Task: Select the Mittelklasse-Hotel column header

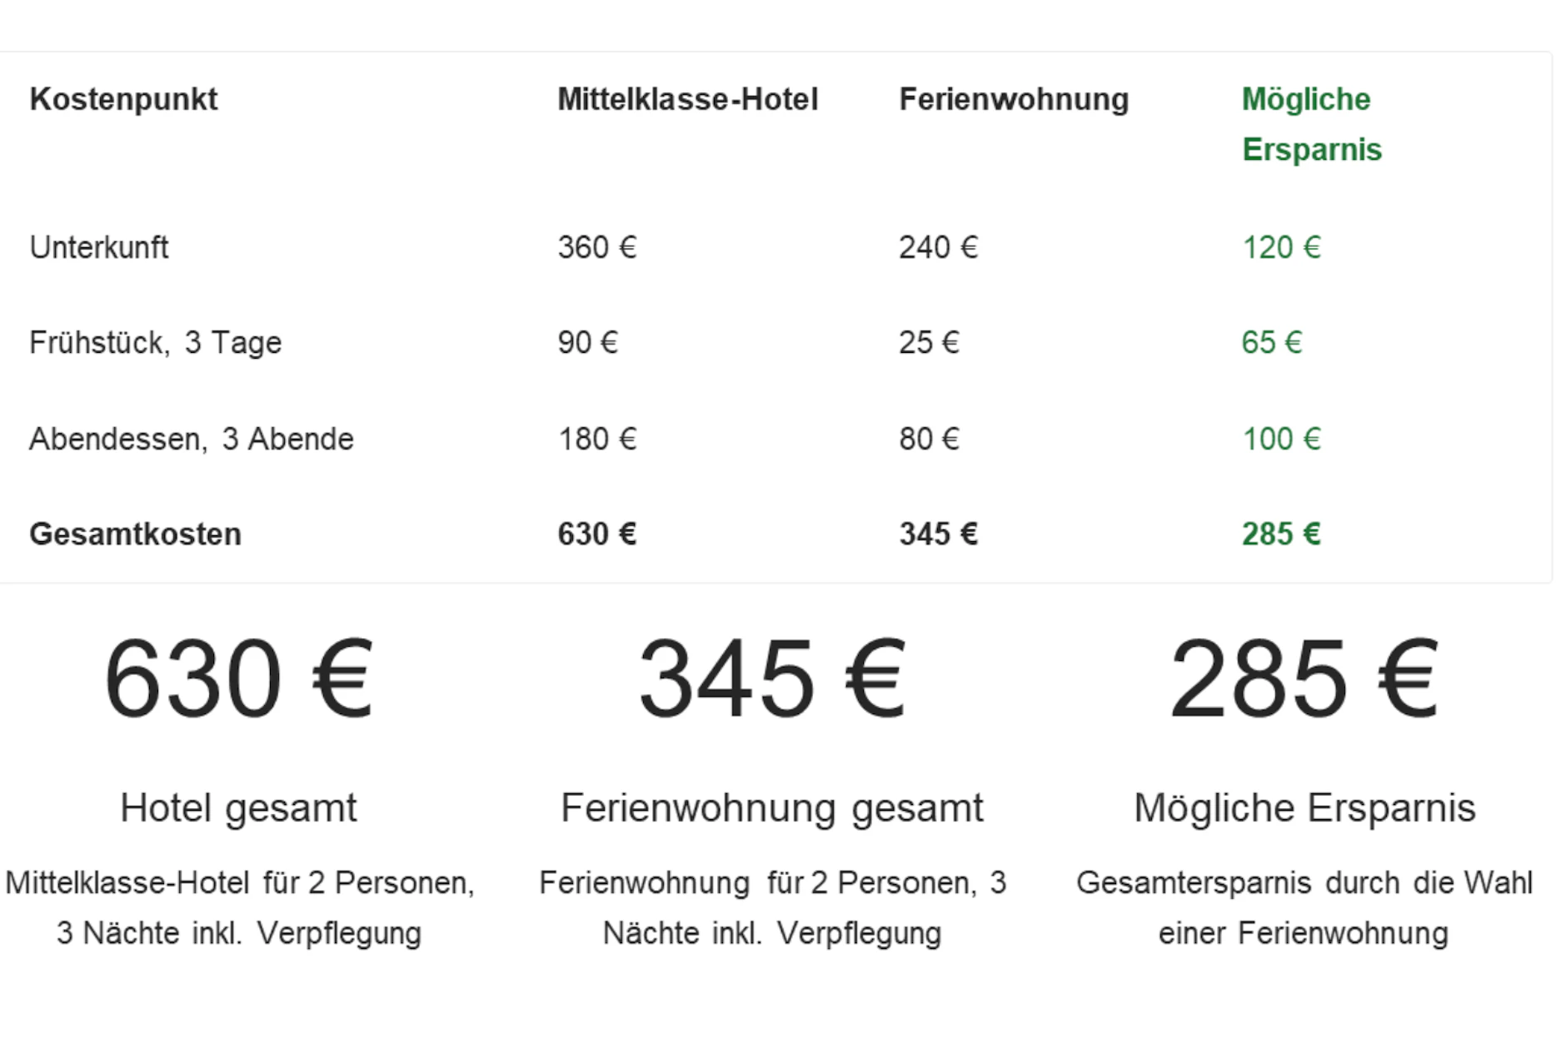Action: (687, 100)
